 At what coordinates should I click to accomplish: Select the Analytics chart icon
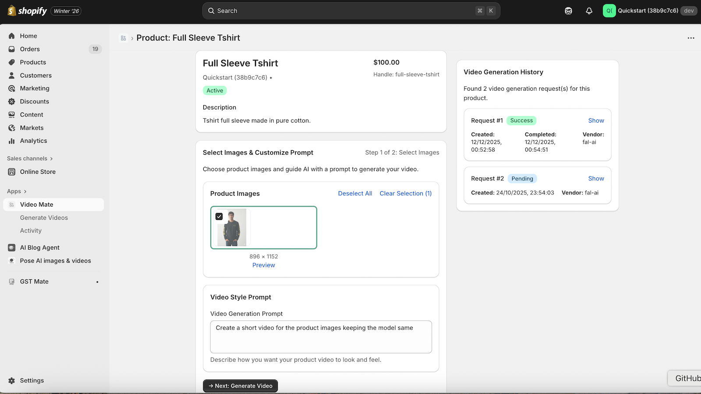pos(11,141)
